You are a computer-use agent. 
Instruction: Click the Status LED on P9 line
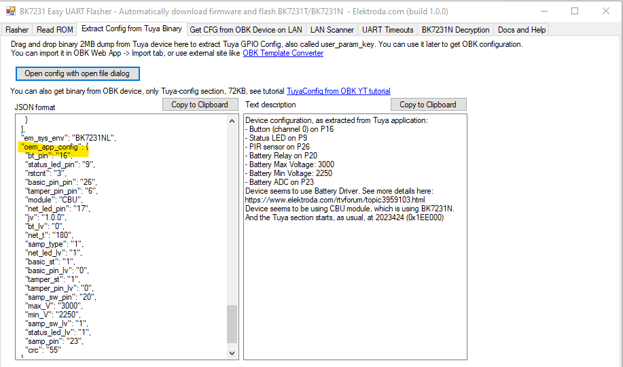pyautogui.click(x=276, y=138)
